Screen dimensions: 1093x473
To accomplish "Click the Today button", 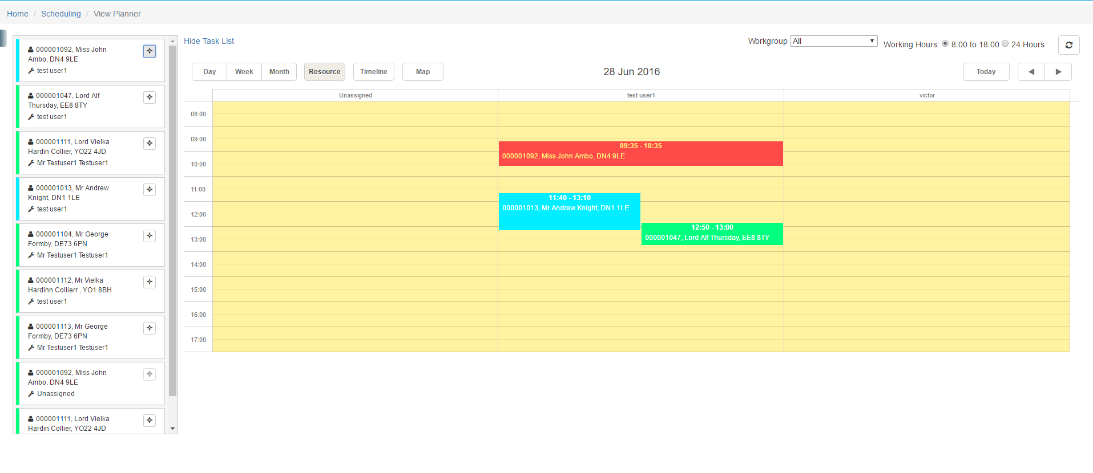I will [986, 72].
